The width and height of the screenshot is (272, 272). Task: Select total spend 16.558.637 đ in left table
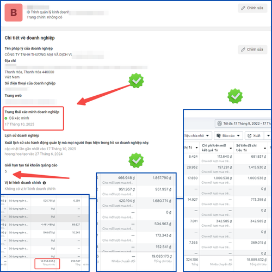[48, 261]
